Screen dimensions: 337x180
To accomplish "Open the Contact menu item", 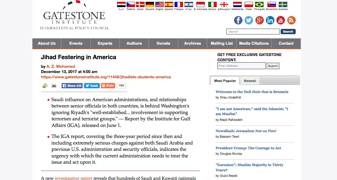I will click(286, 43).
